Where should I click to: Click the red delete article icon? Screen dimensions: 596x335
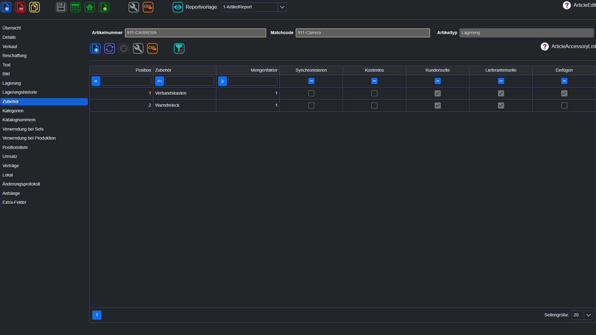click(x=20, y=7)
